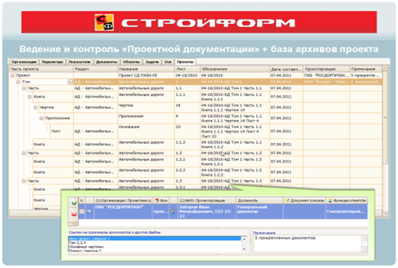The width and height of the screenshot is (398, 268).
Task: Switch to the Задачи tab
Action: (152, 62)
